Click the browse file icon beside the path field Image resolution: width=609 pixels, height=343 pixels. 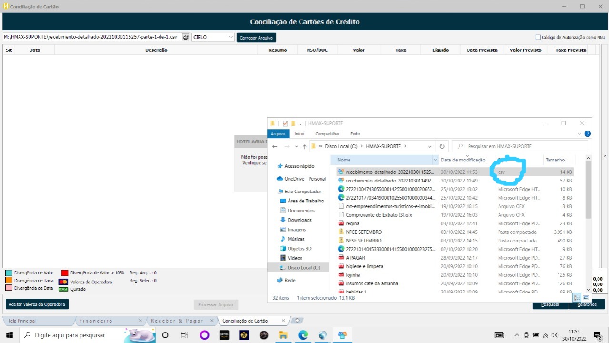186,37
